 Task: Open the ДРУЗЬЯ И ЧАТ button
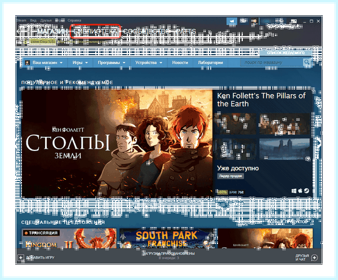(302, 257)
